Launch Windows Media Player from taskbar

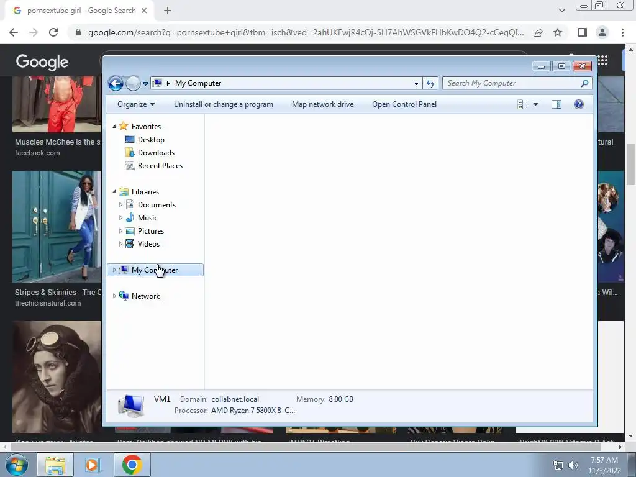tap(93, 465)
